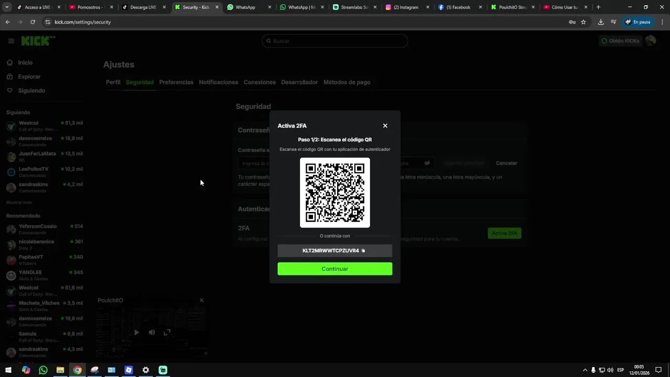The height and width of the screenshot is (377, 670).
Task: Close the Activa 2FA dialog
Action: point(385,126)
